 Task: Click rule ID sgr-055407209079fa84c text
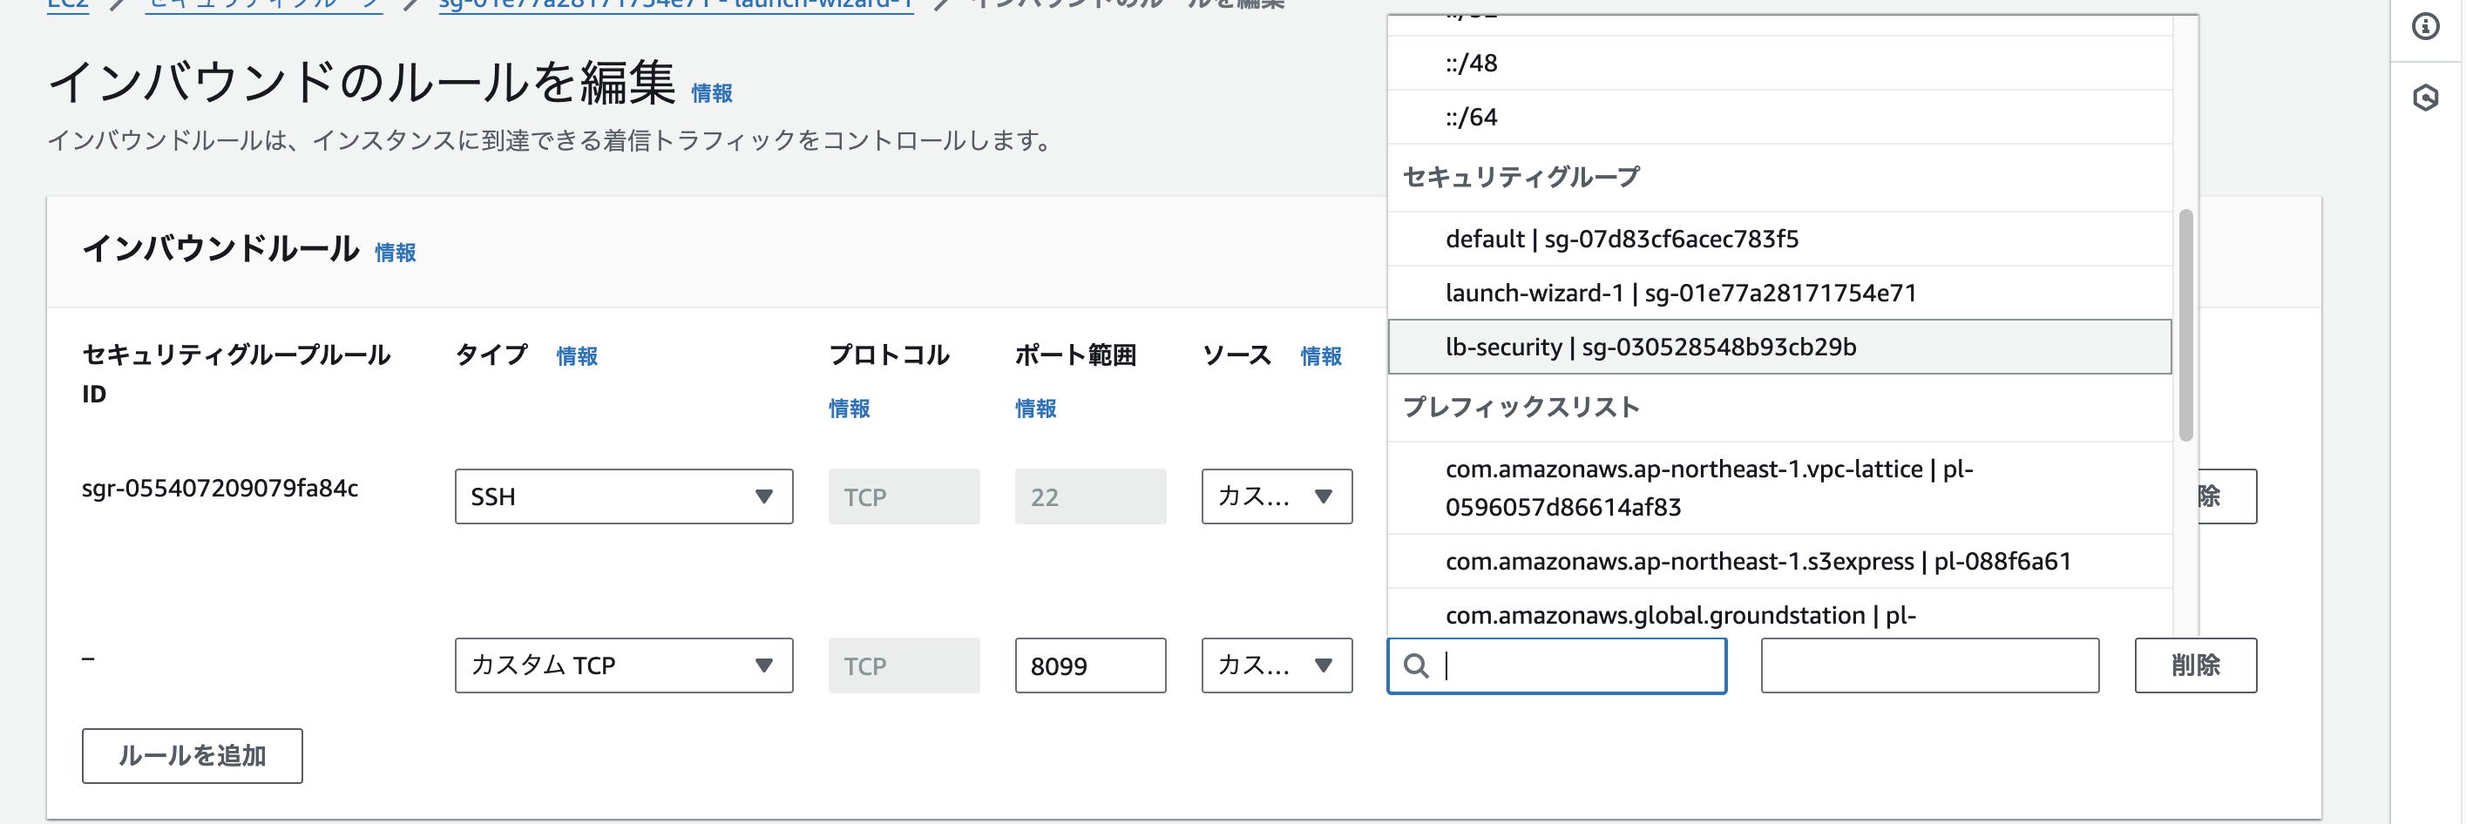point(220,488)
